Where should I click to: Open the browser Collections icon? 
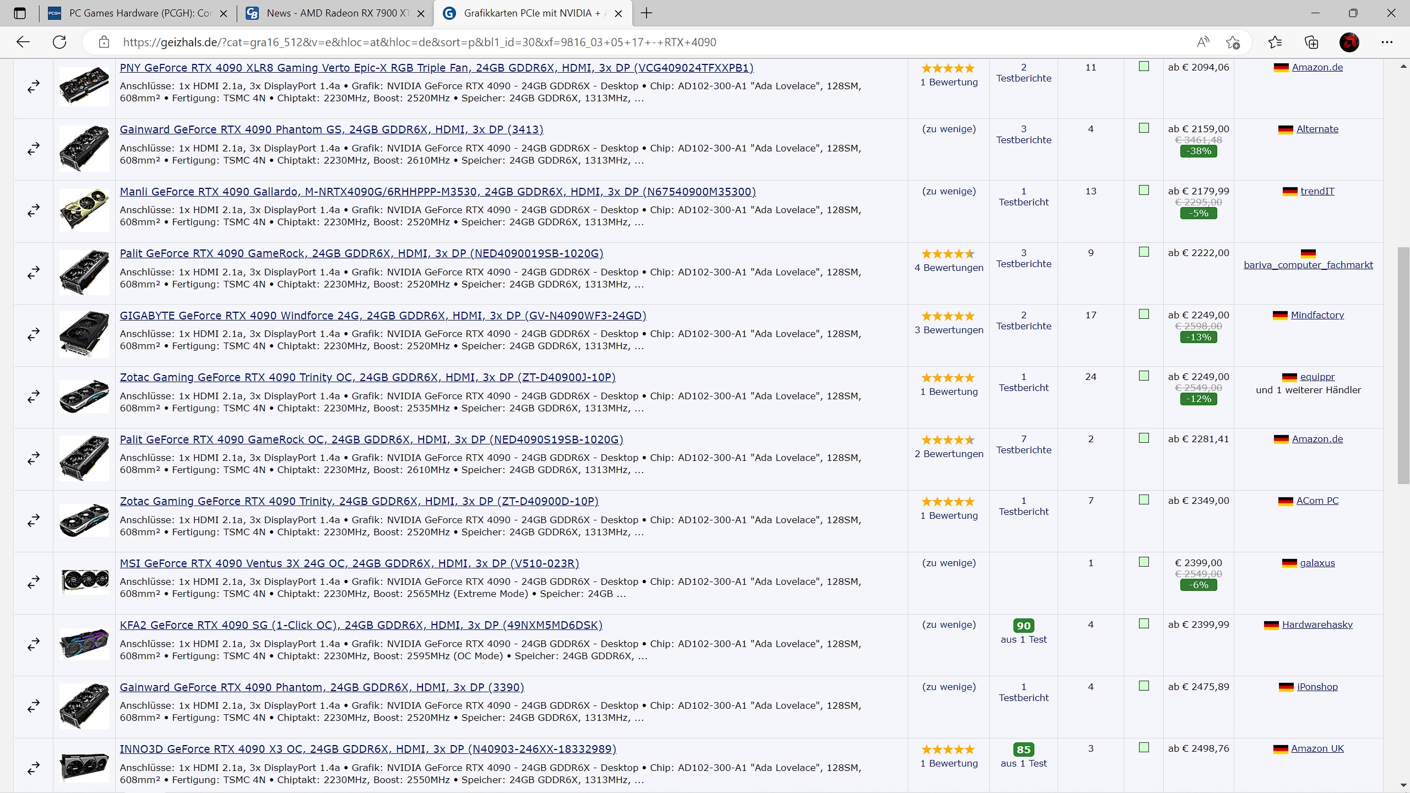(1311, 42)
